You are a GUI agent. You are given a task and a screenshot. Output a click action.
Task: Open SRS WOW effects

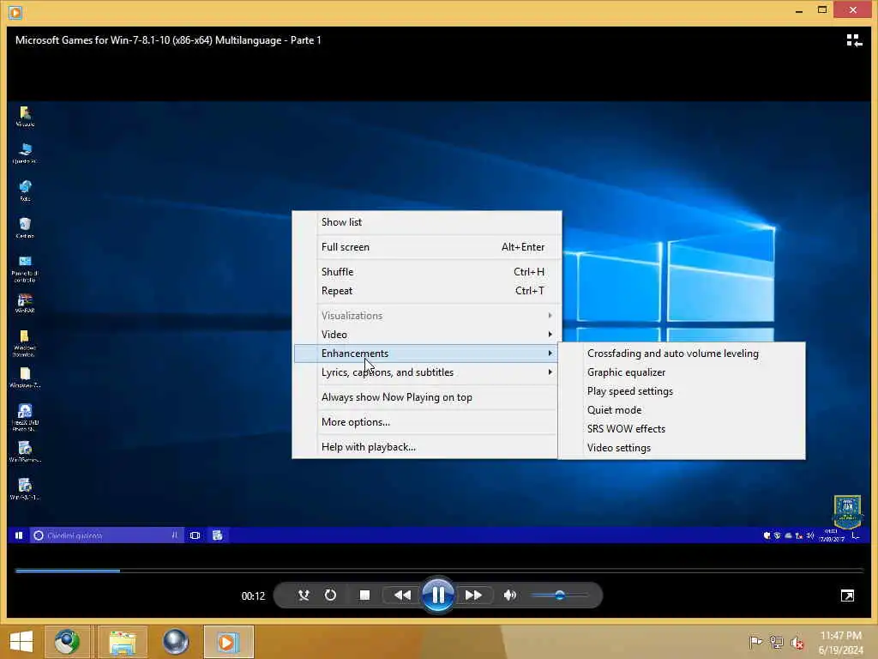682,429
